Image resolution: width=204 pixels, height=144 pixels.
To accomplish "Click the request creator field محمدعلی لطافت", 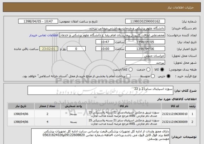I will pyautogui.click(x=112, y=35).
